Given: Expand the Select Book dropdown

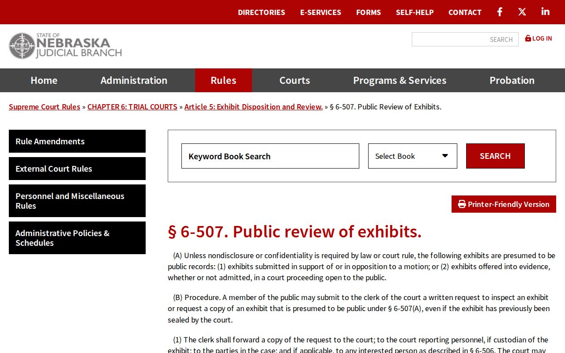Looking at the screenshot, I should [413, 156].
